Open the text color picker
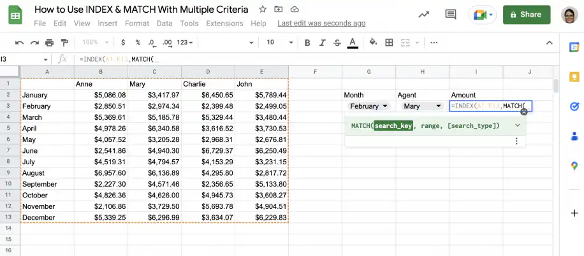The height and width of the screenshot is (256, 584). coord(353,43)
